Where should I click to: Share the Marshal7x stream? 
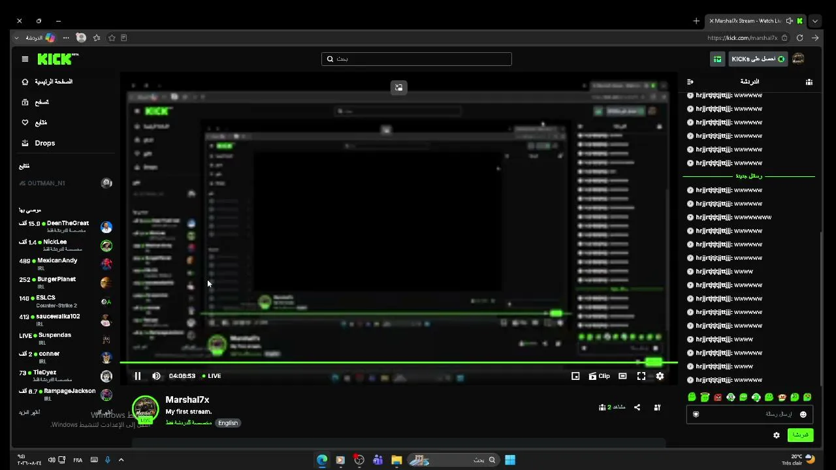point(637,407)
